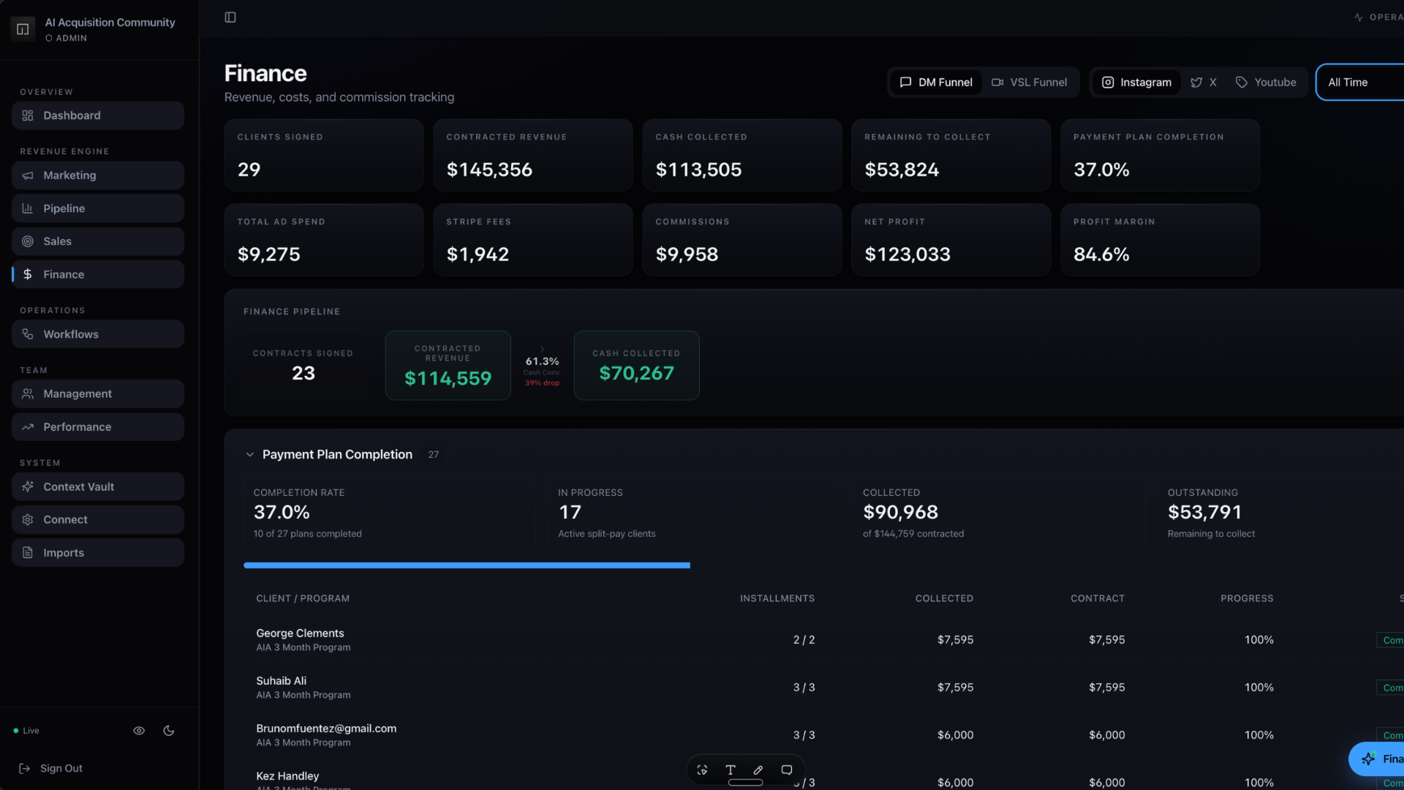Click the capture selection tool in floating toolbar
Image resolution: width=1404 pixels, height=790 pixels.
click(x=702, y=770)
